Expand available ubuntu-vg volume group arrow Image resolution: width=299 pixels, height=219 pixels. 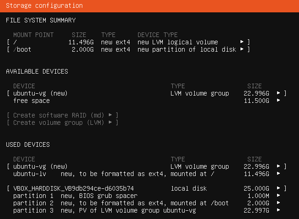click(x=278, y=93)
